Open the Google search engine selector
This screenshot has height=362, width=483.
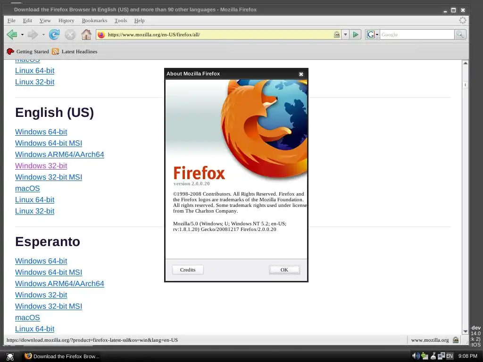tap(373, 35)
